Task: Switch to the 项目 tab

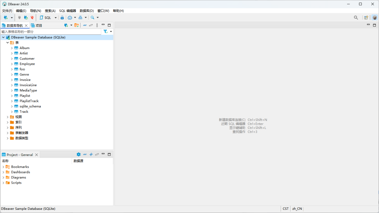Action: (36, 26)
